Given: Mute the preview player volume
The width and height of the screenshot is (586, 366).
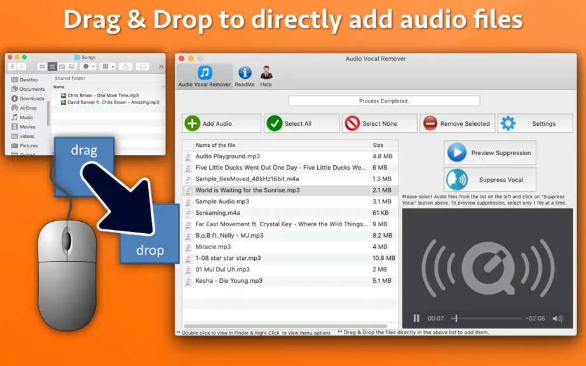Looking at the screenshot, I should 557,318.
